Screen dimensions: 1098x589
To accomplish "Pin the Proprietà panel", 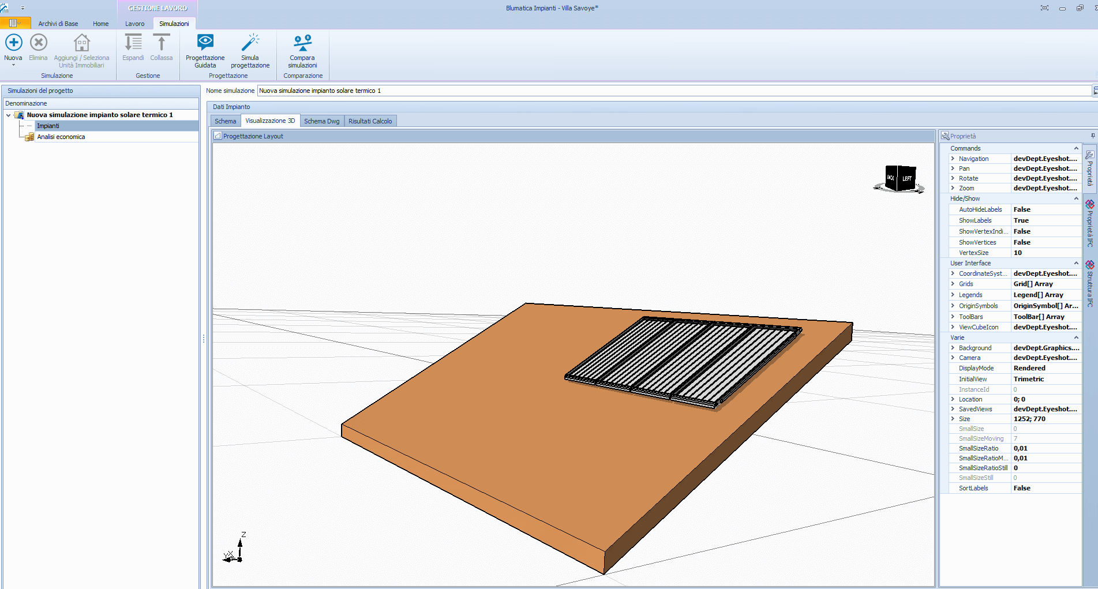I will 1092,136.
